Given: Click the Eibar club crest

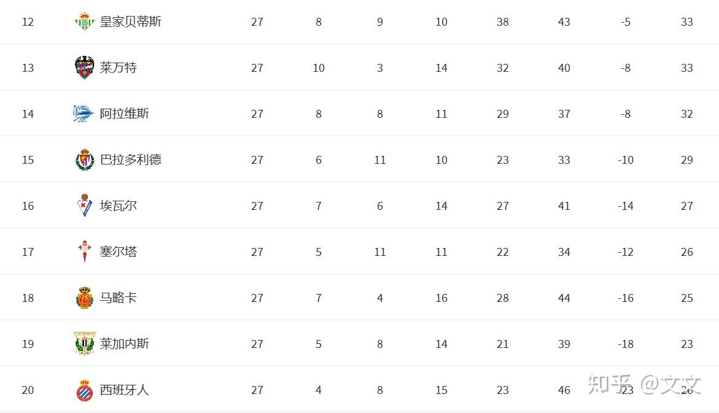Looking at the screenshot, I should click(x=84, y=206).
